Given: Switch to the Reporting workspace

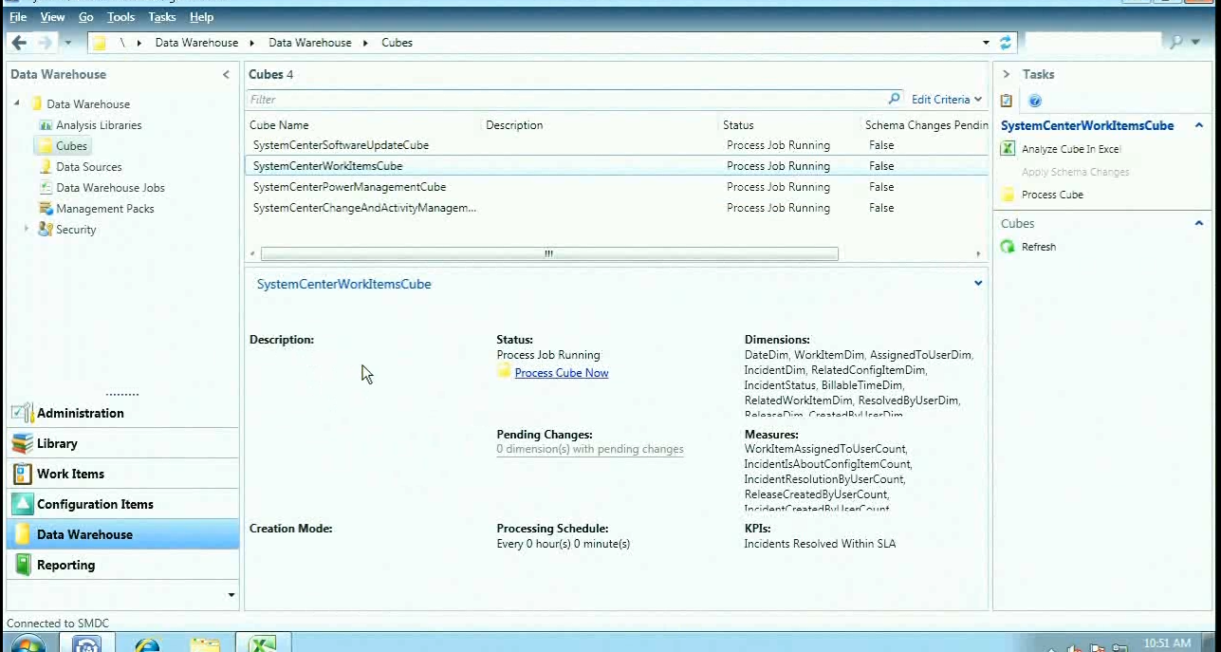Looking at the screenshot, I should [x=122, y=565].
